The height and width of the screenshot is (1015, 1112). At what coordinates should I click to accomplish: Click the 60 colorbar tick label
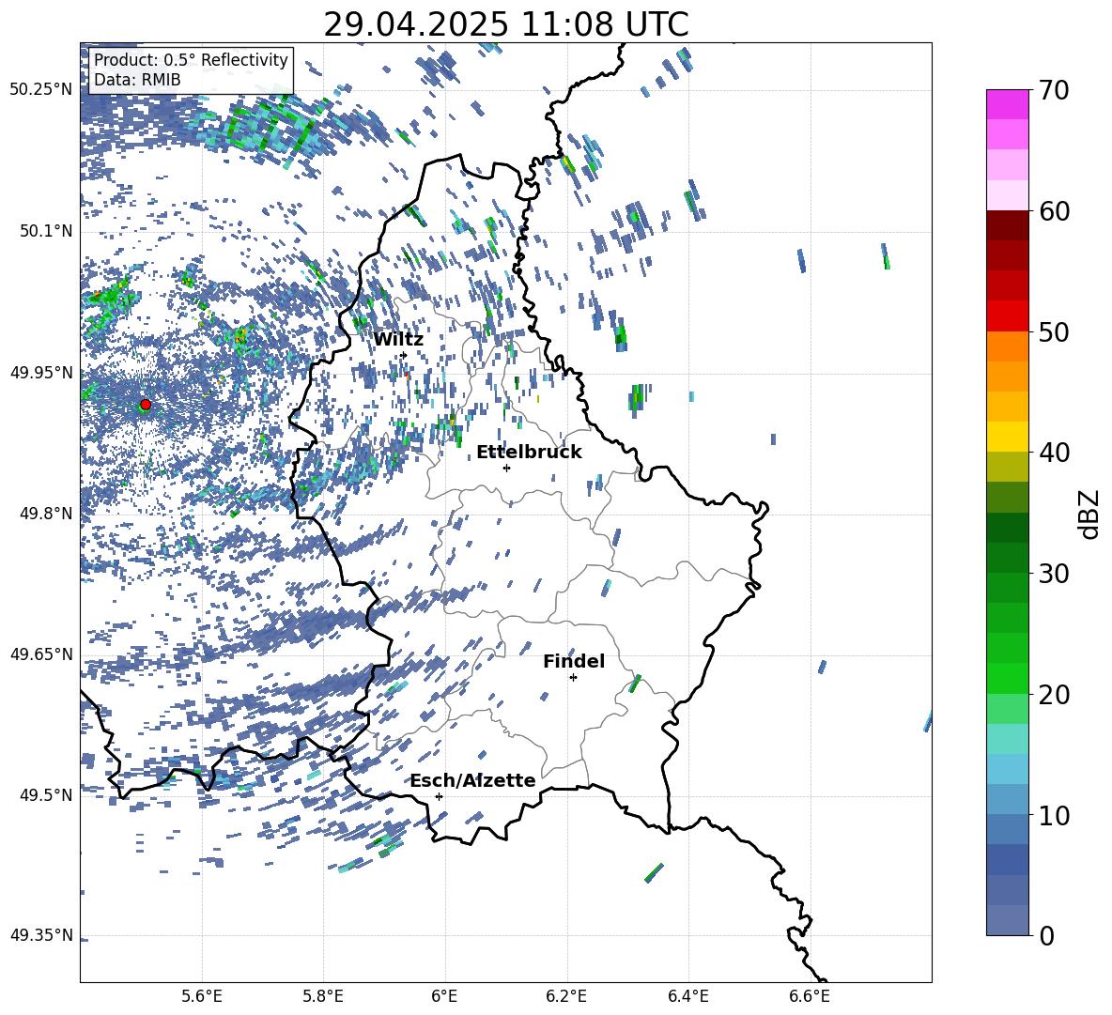tap(1054, 211)
